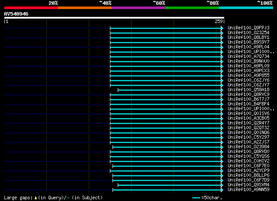Viewport: 277px width, 201px height.
Task: Click the cyan alignment bar for O23984
Action: coord(167,147)
